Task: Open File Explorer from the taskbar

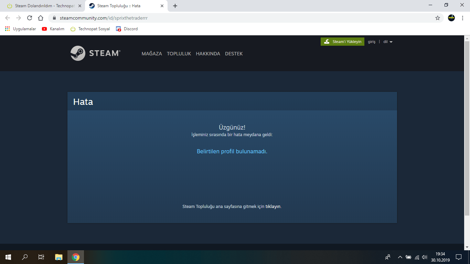Action: coord(59,257)
